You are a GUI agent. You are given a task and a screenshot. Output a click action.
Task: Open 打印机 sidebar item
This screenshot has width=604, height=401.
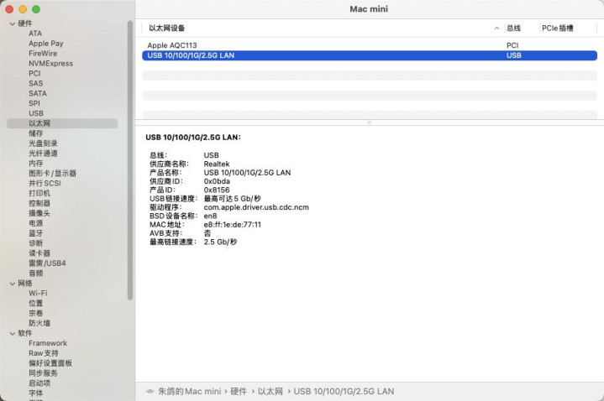point(39,194)
